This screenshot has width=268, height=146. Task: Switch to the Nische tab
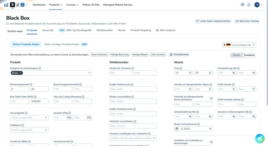122,30
